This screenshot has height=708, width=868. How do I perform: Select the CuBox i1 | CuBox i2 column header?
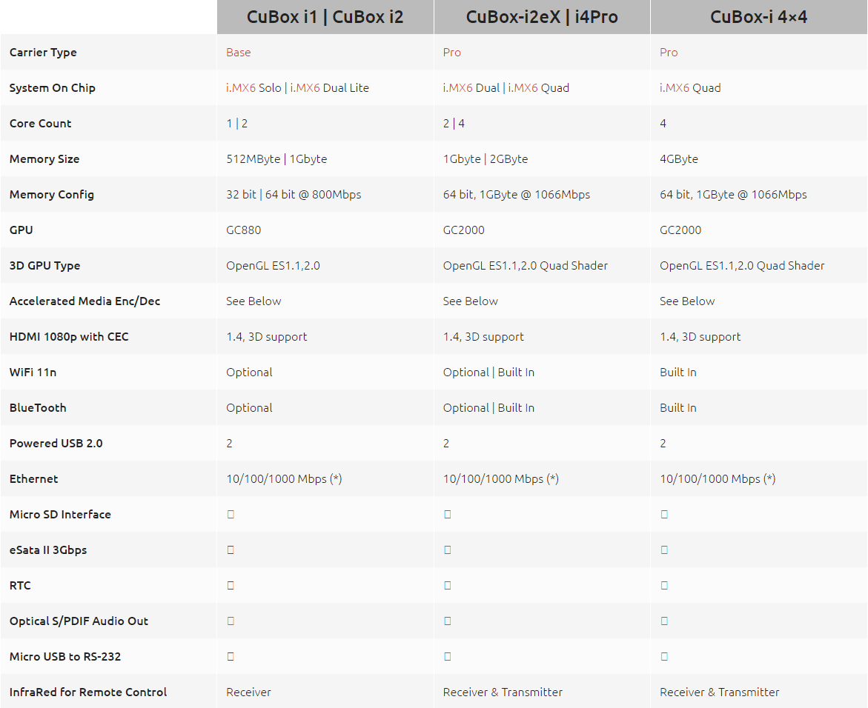coord(325,17)
